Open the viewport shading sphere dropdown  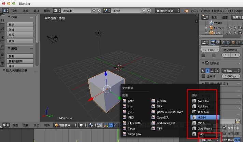coord(83,125)
